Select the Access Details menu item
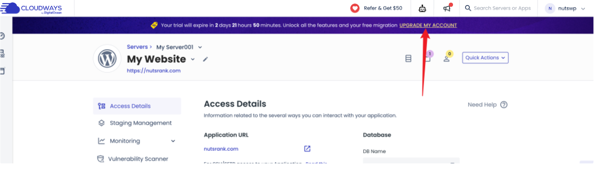Screen dimensions: 601x182 pyautogui.click(x=130, y=106)
